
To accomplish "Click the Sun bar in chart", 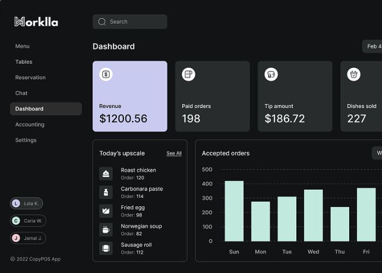I will pyautogui.click(x=234, y=211).
